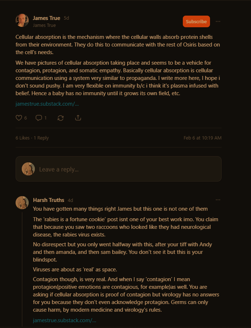Open Harsh Truths profile avatar

point(22,202)
